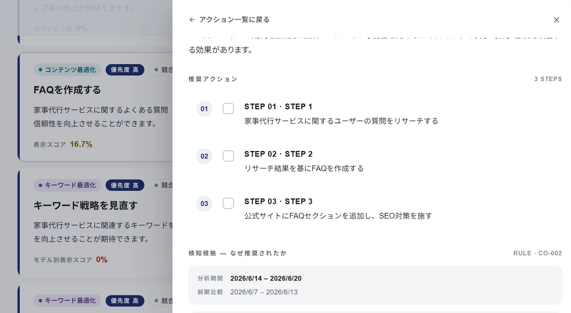Click the 前期比較 label

coord(210,292)
